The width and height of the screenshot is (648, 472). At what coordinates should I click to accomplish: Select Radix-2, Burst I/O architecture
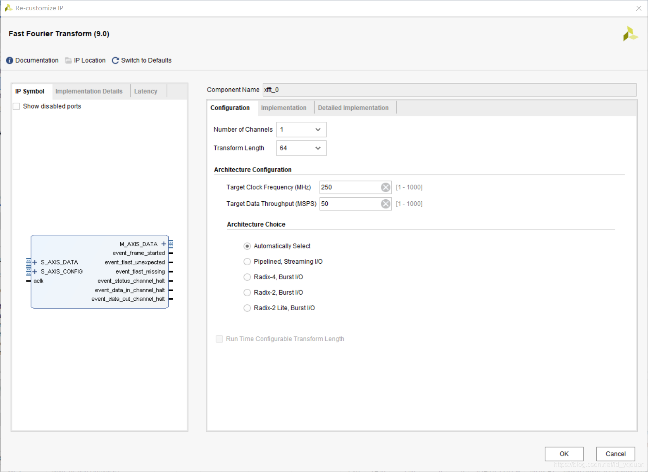tap(247, 293)
